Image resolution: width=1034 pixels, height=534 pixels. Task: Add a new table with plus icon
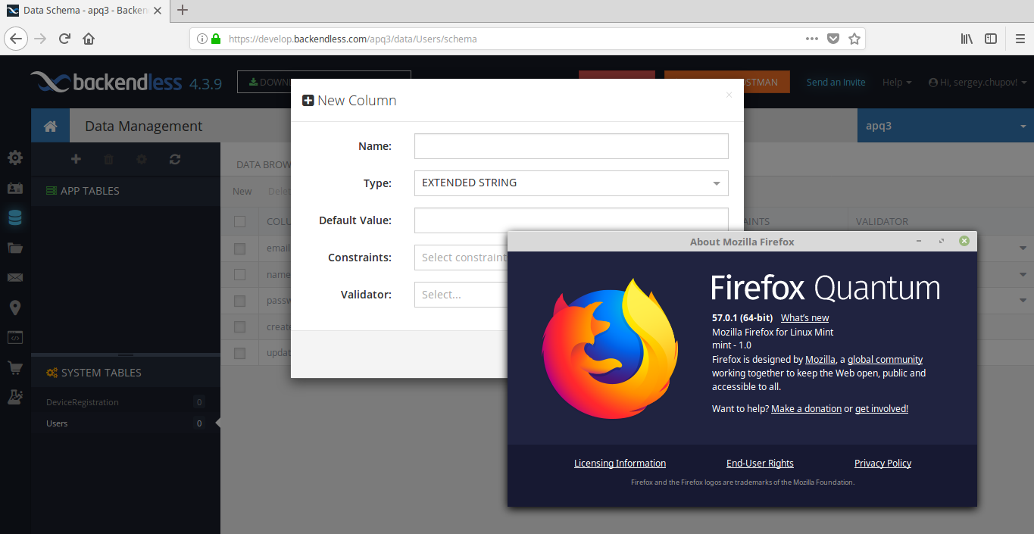(x=76, y=159)
